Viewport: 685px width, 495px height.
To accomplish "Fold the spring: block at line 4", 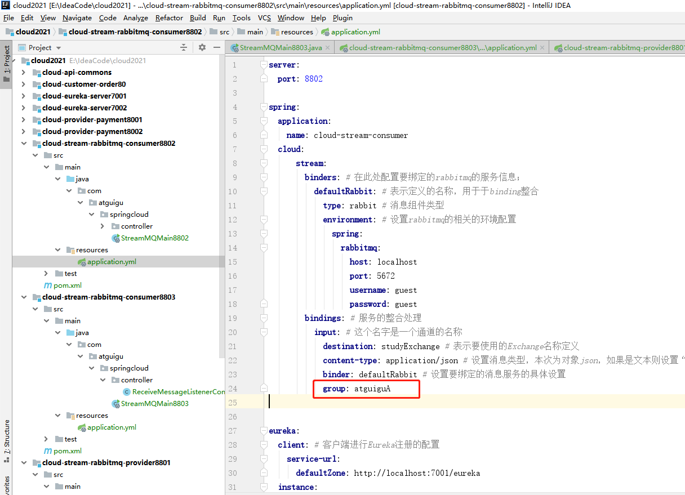I will click(x=263, y=107).
